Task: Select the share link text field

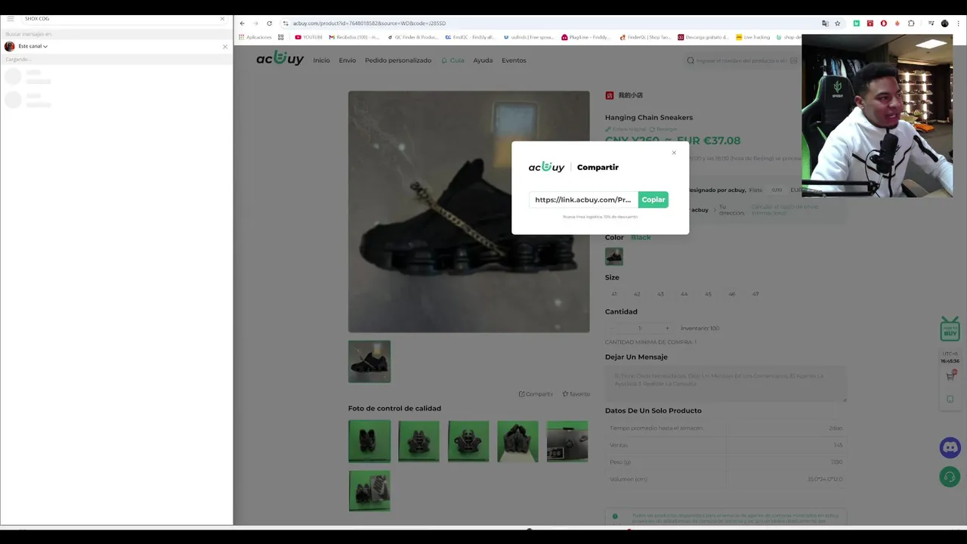Action: point(583,199)
